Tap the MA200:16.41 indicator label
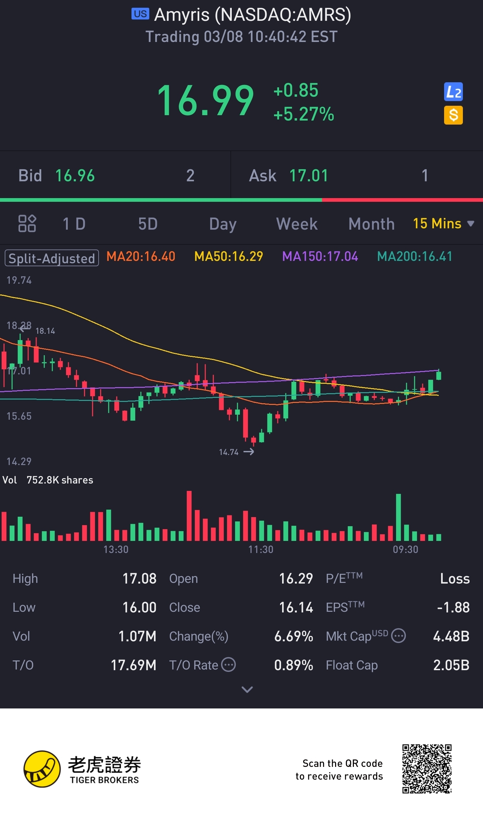Screen dimensions: 483x830 [415, 257]
